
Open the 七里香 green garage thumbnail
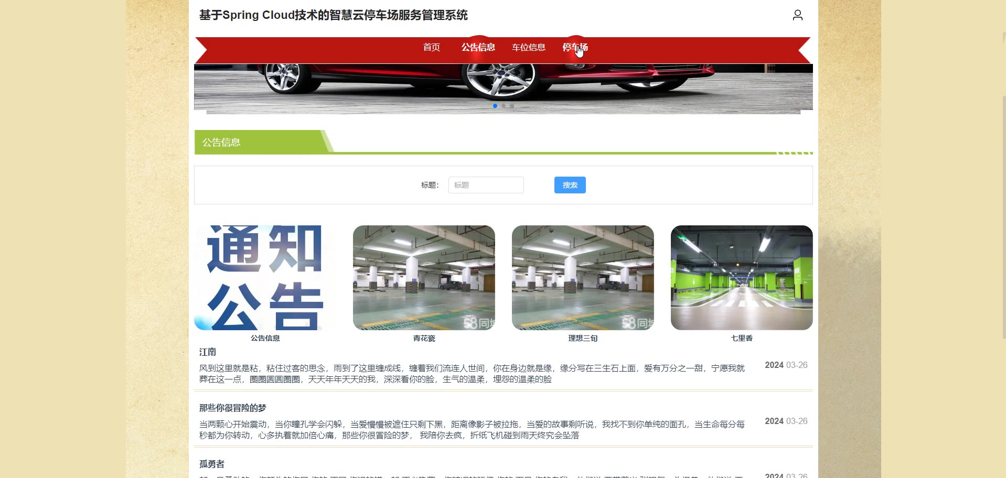pyautogui.click(x=742, y=278)
